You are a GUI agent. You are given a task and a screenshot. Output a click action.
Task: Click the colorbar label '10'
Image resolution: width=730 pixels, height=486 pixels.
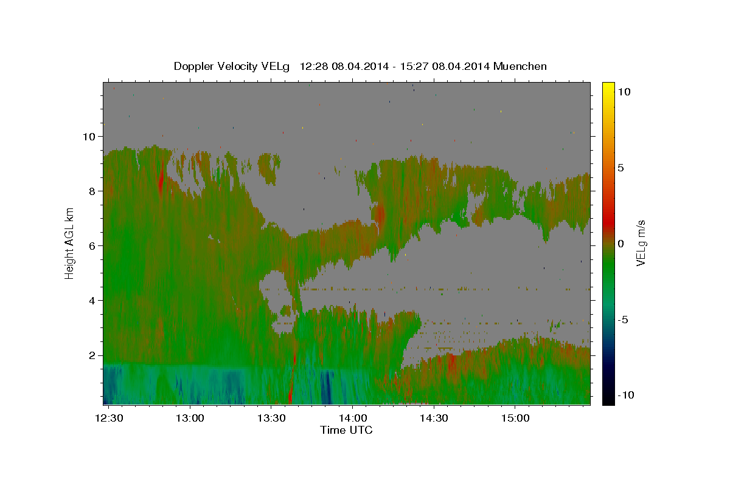click(624, 91)
